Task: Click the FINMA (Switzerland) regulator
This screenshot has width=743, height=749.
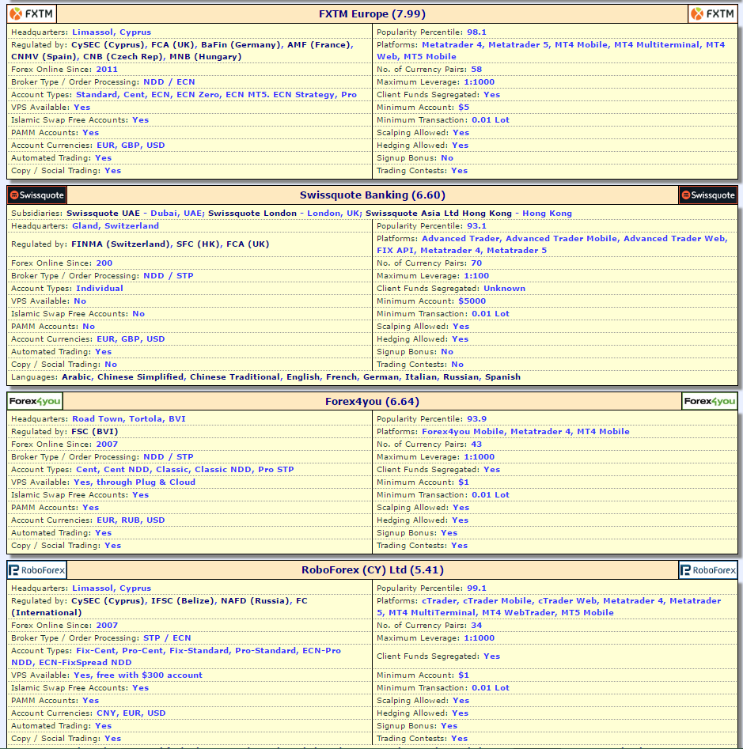Action: (120, 244)
